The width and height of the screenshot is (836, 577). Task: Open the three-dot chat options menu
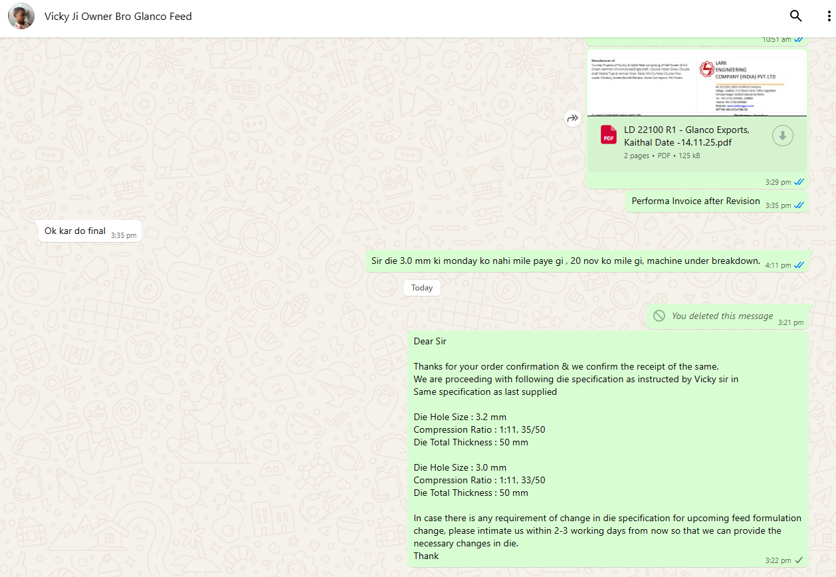[x=829, y=17]
